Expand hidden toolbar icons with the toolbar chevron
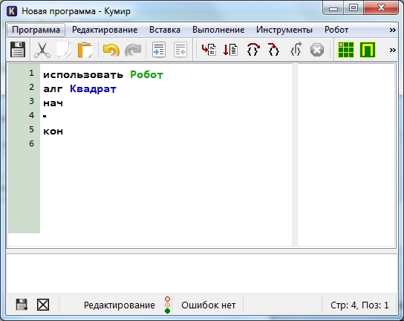The image size is (404, 321). [x=392, y=50]
